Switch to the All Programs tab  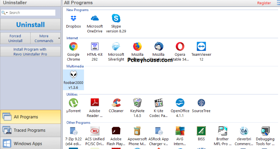coord(31,117)
